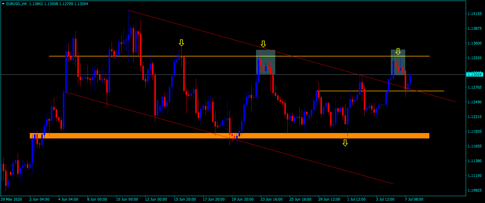Select the long orange resistance line near 1.13320
This screenshot has height=203, width=485.
pos(239,56)
